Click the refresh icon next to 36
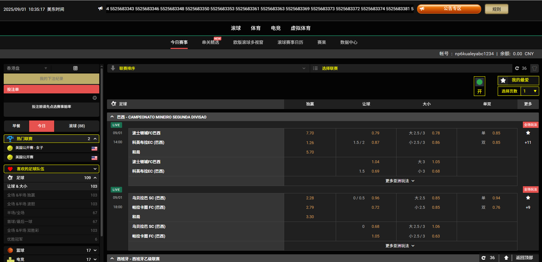The image size is (542, 262). (517, 68)
